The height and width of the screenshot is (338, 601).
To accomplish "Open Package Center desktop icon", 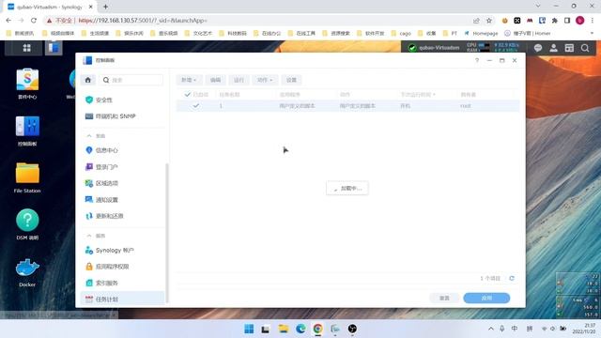I will pyautogui.click(x=27, y=84).
